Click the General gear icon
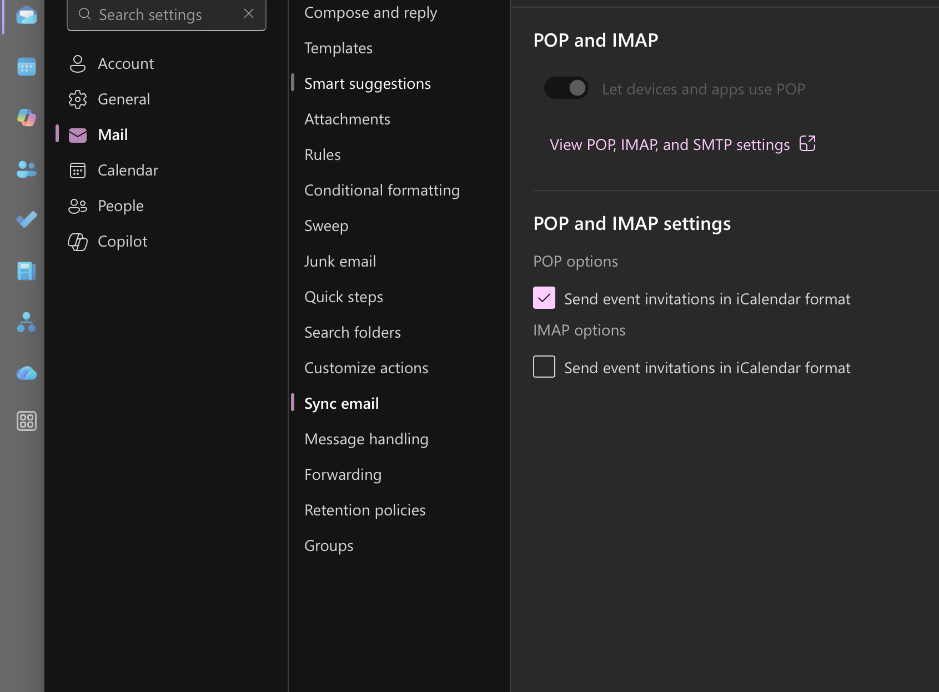The image size is (939, 692). (x=78, y=99)
